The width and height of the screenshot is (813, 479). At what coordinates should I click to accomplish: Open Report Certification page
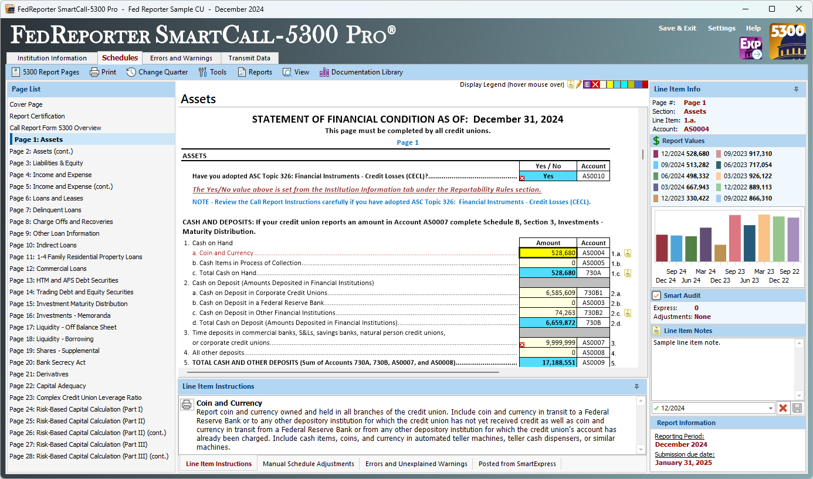pos(37,116)
